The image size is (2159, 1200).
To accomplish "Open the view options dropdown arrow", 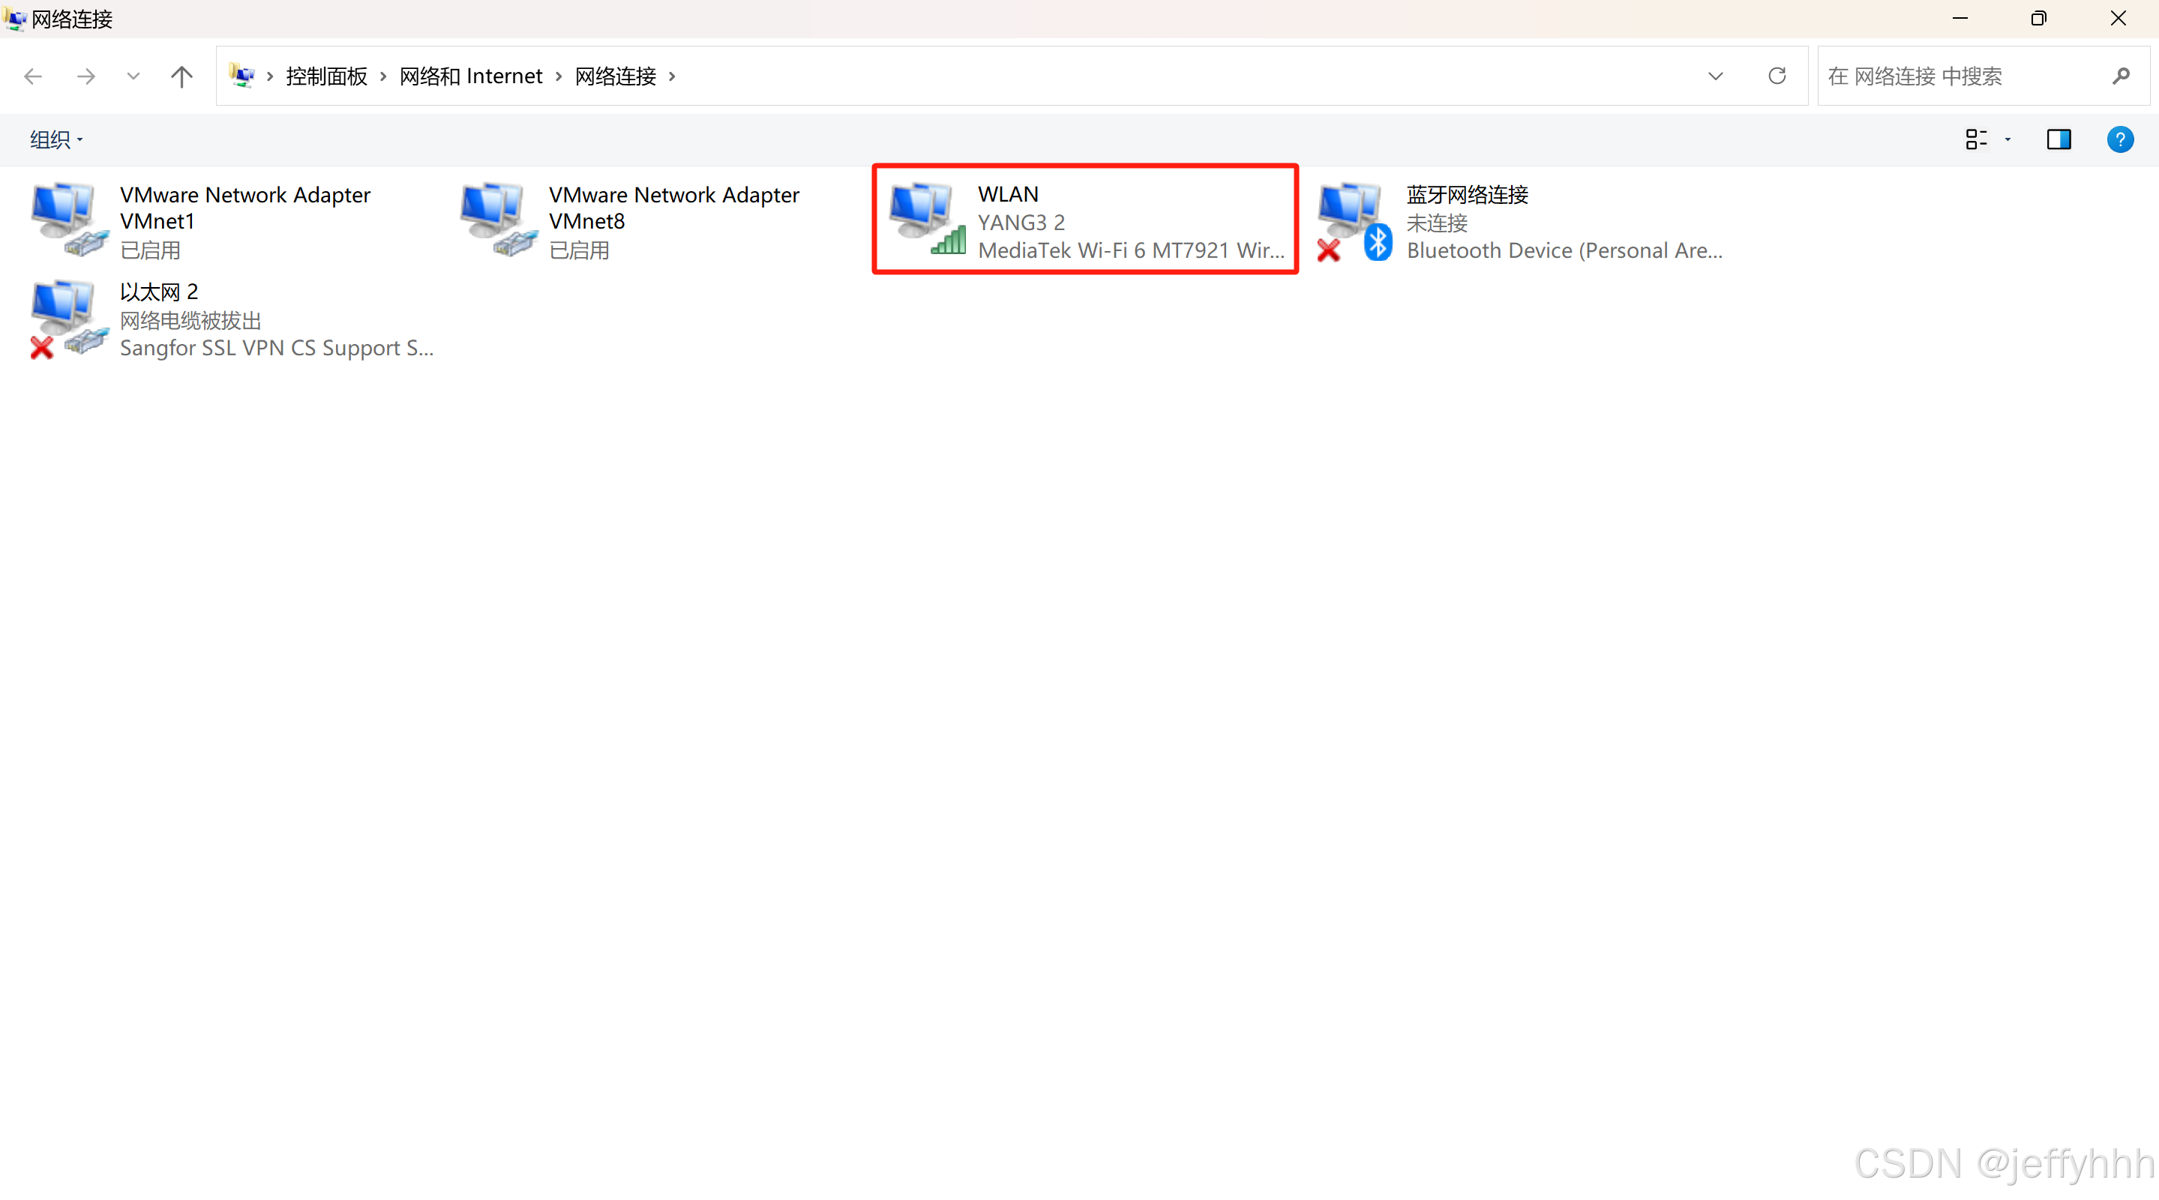I will tap(2008, 139).
